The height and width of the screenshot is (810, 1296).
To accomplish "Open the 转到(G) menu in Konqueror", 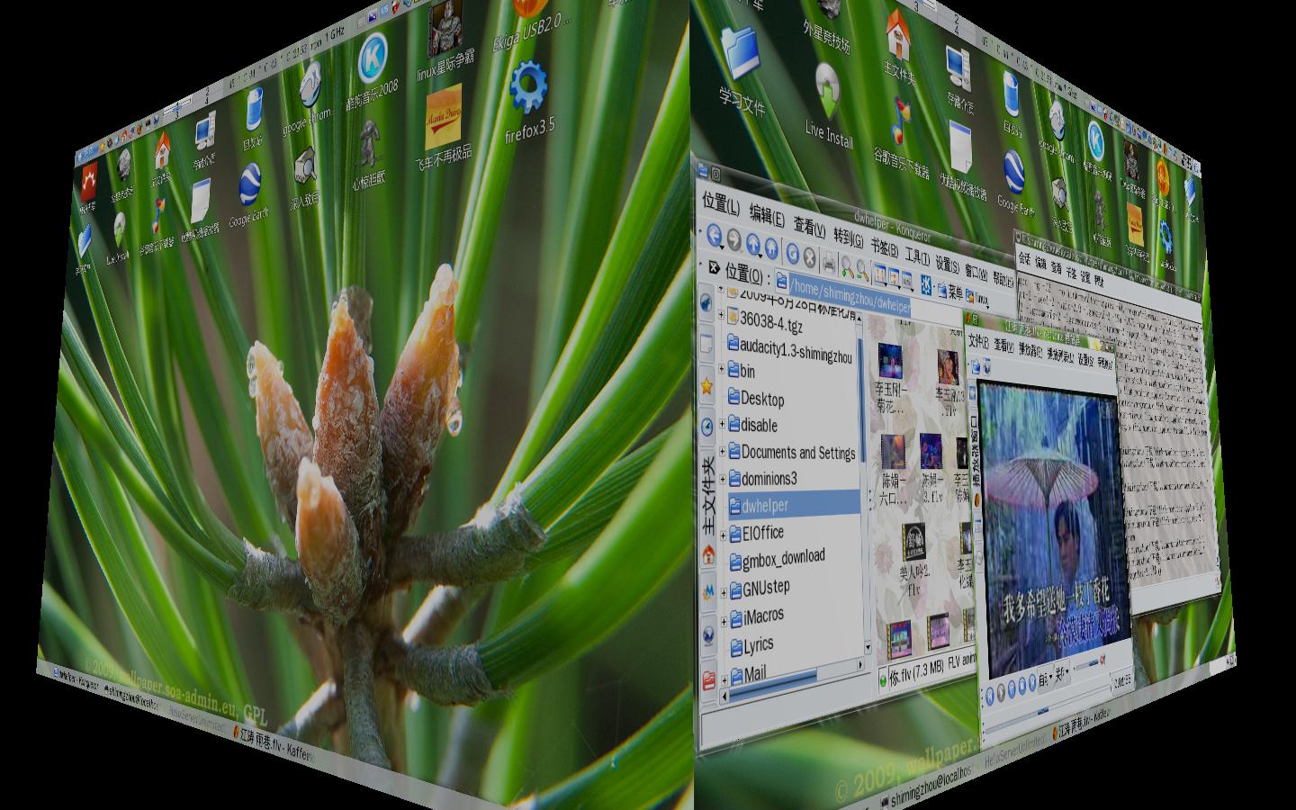I will click(848, 238).
